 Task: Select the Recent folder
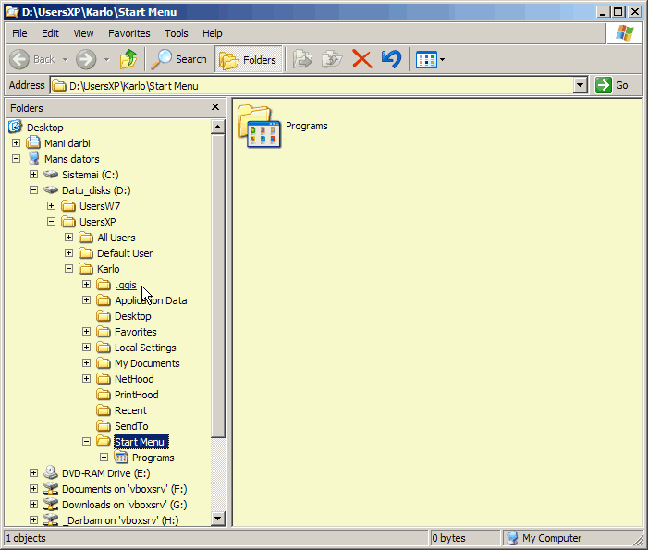(x=130, y=410)
